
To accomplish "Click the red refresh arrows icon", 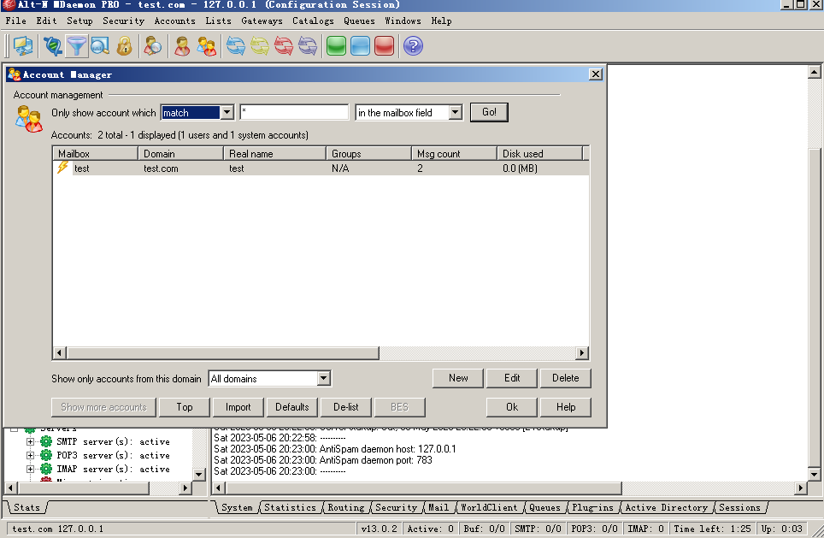I will 284,45.
